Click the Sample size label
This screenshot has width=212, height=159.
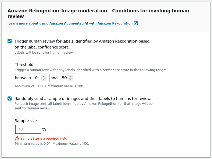[26, 121]
